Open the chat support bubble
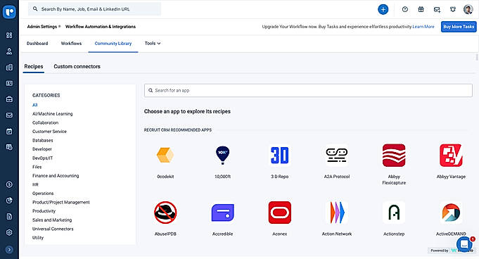 click(464, 244)
